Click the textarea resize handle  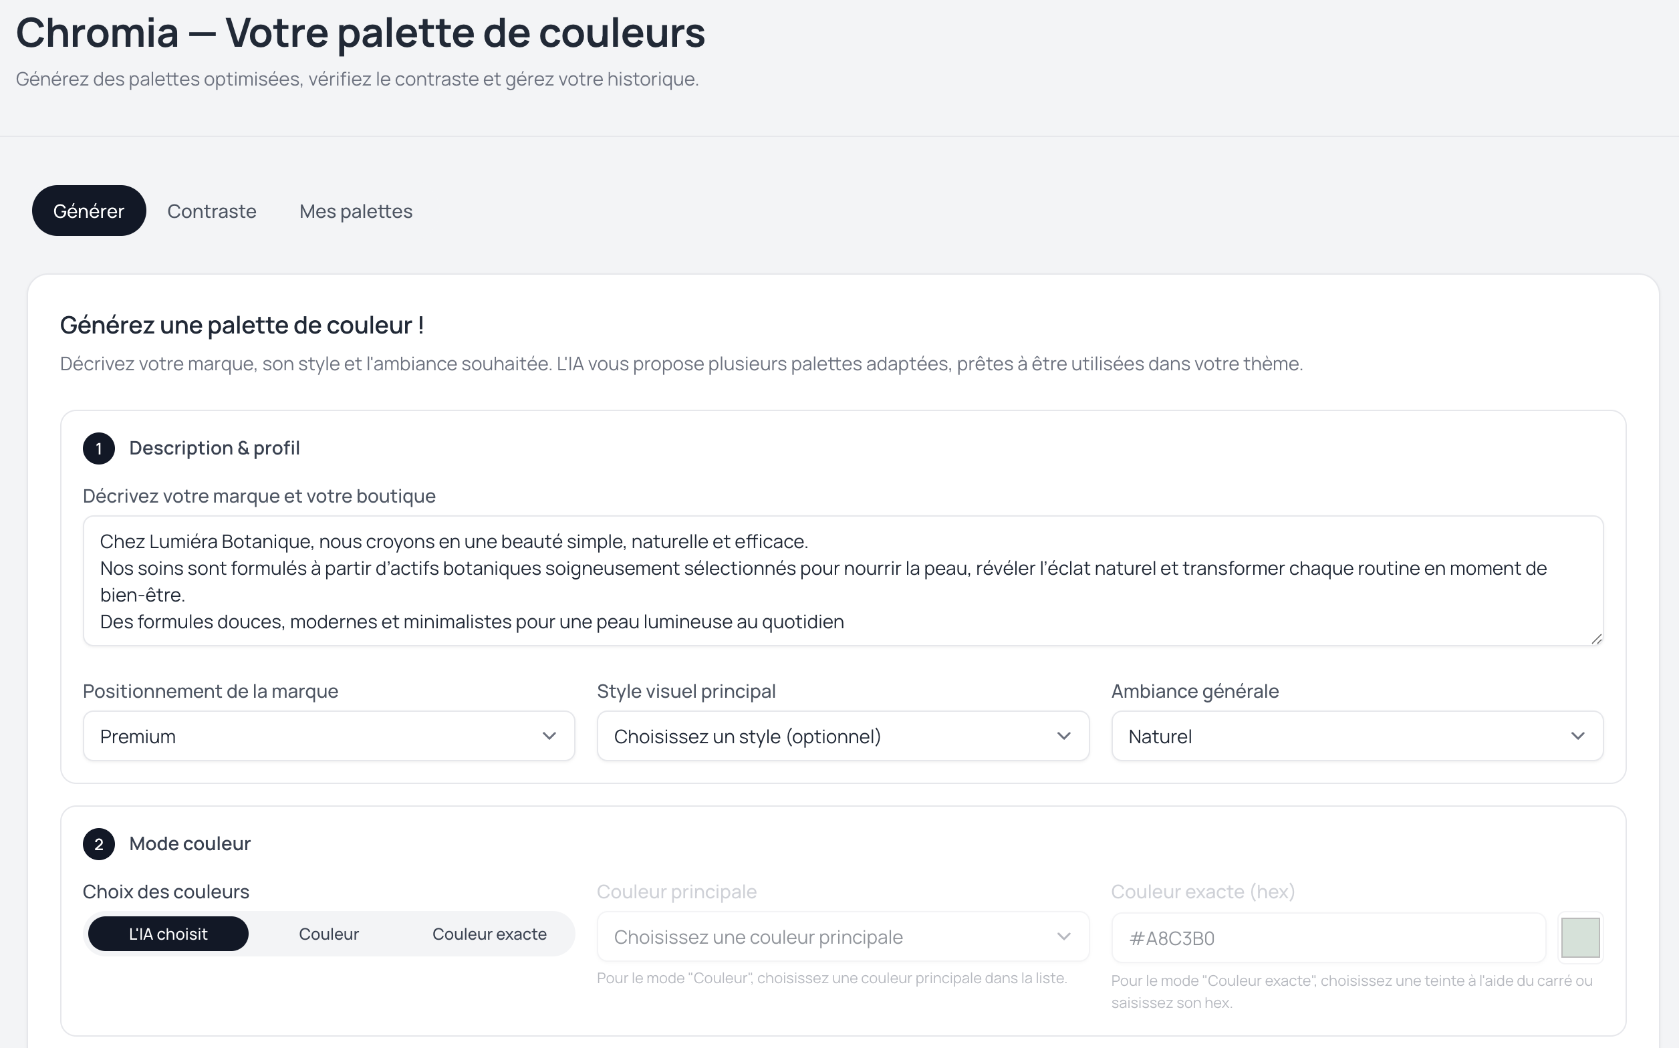[1597, 638]
